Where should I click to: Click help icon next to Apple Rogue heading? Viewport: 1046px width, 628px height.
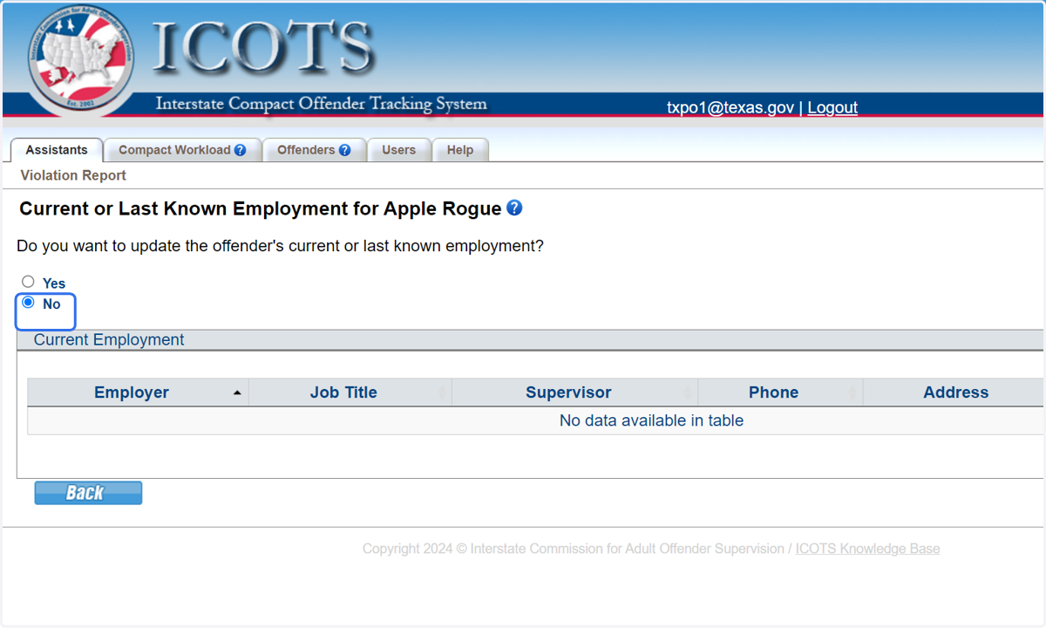514,208
